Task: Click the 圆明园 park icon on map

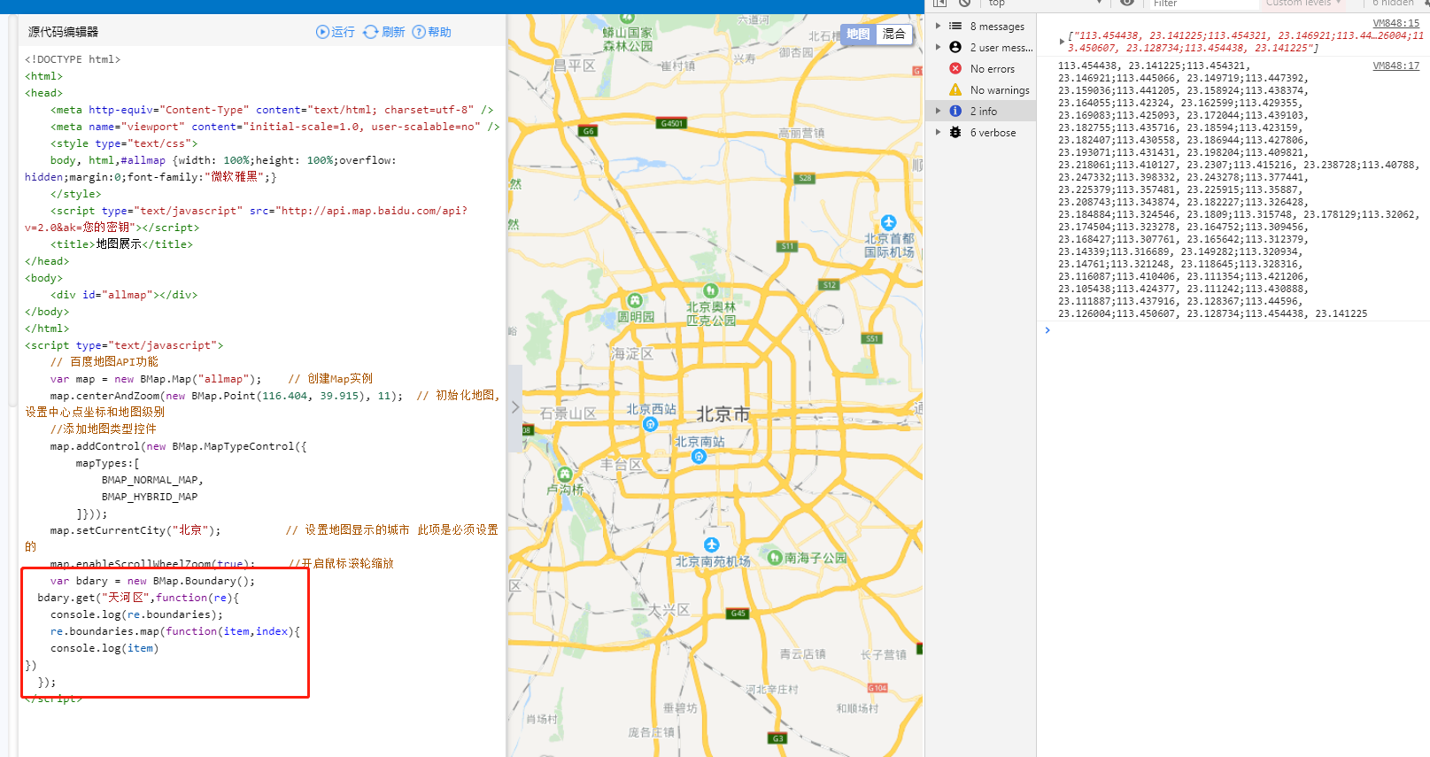Action: click(x=635, y=301)
